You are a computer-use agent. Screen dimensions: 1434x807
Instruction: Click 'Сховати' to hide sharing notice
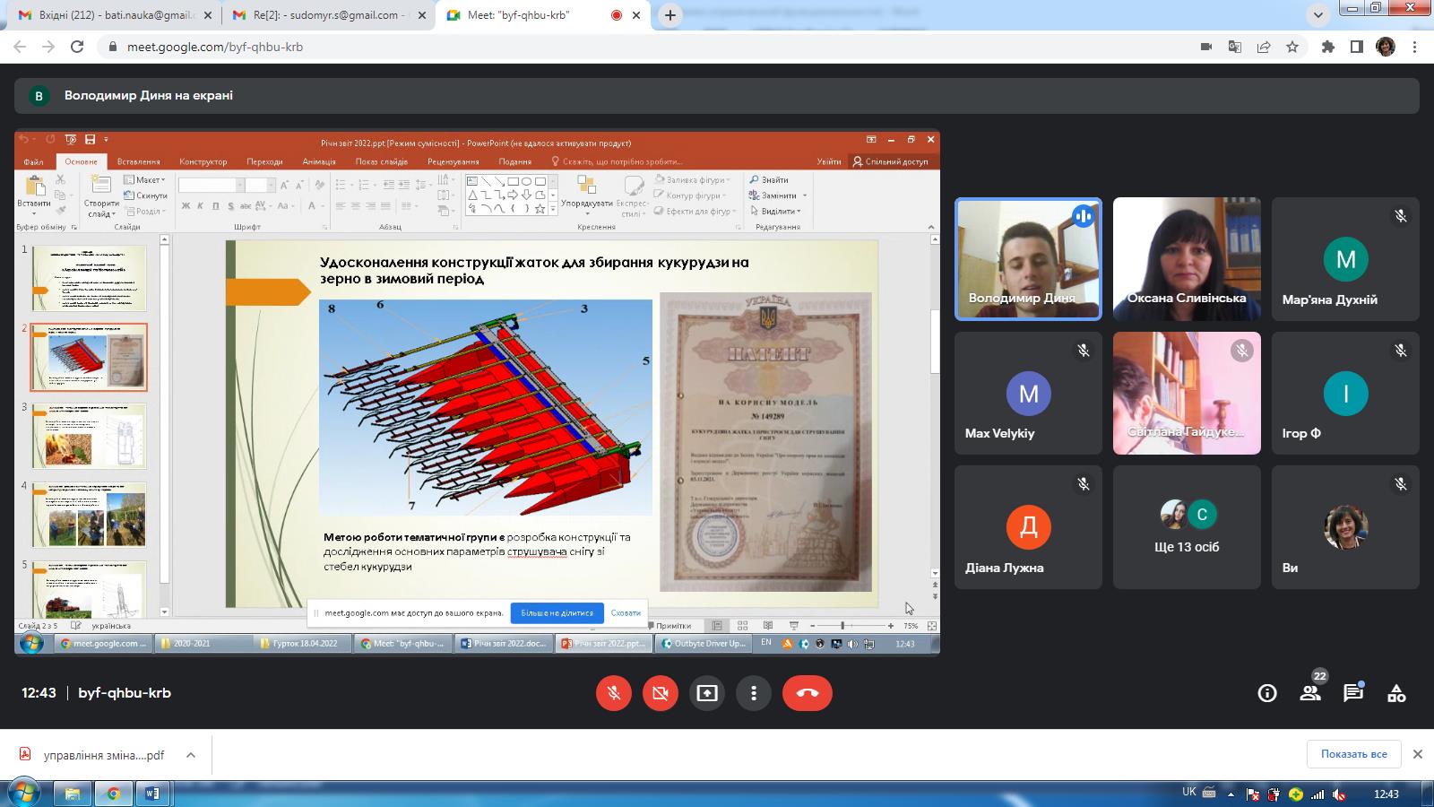coord(626,613)
